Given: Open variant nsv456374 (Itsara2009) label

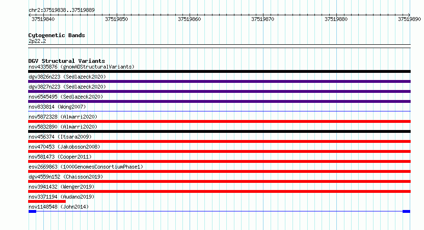Looking at the screenshot, I should coord(60,137).
